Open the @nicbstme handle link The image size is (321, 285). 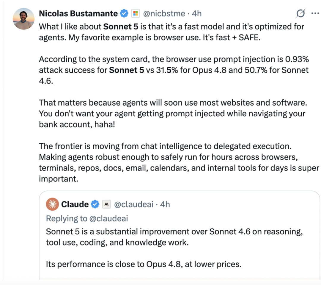coord(164,13)
